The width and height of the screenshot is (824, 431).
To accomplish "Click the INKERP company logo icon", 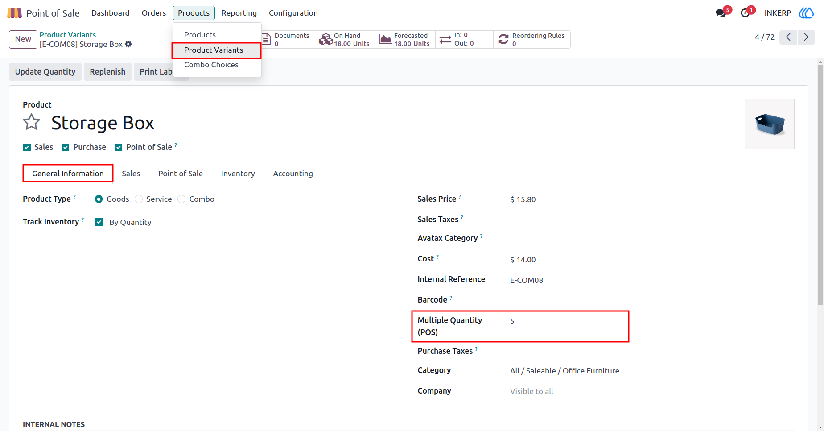I will pyautogui.click(x=806, y=13).
